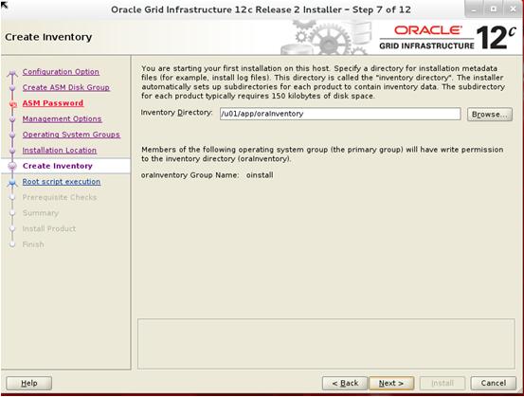Open the Management Options step link
Image resolution: width=524 pixels, height=397 pixels.
click(63, 119)
